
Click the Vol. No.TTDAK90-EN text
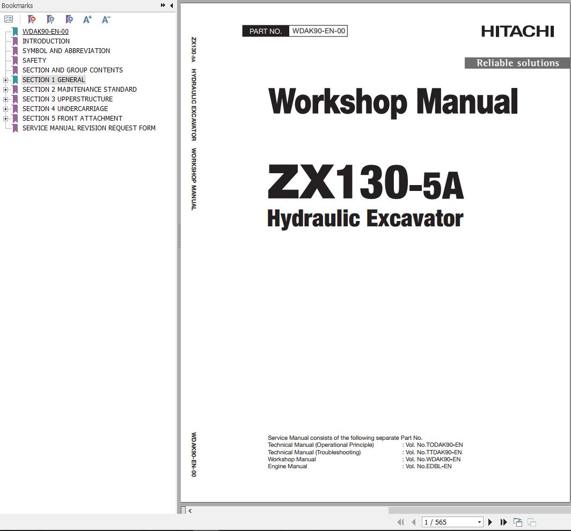click(434, 452)
